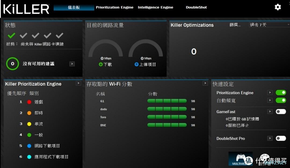
Task: Click the KILLER logo
Action: click(x=26, y=9)
